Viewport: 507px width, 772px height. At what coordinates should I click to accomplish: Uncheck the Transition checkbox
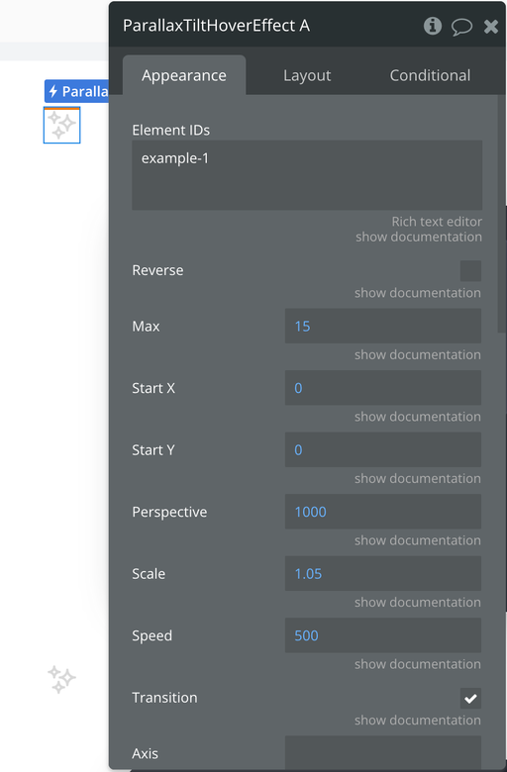point(470,698)
